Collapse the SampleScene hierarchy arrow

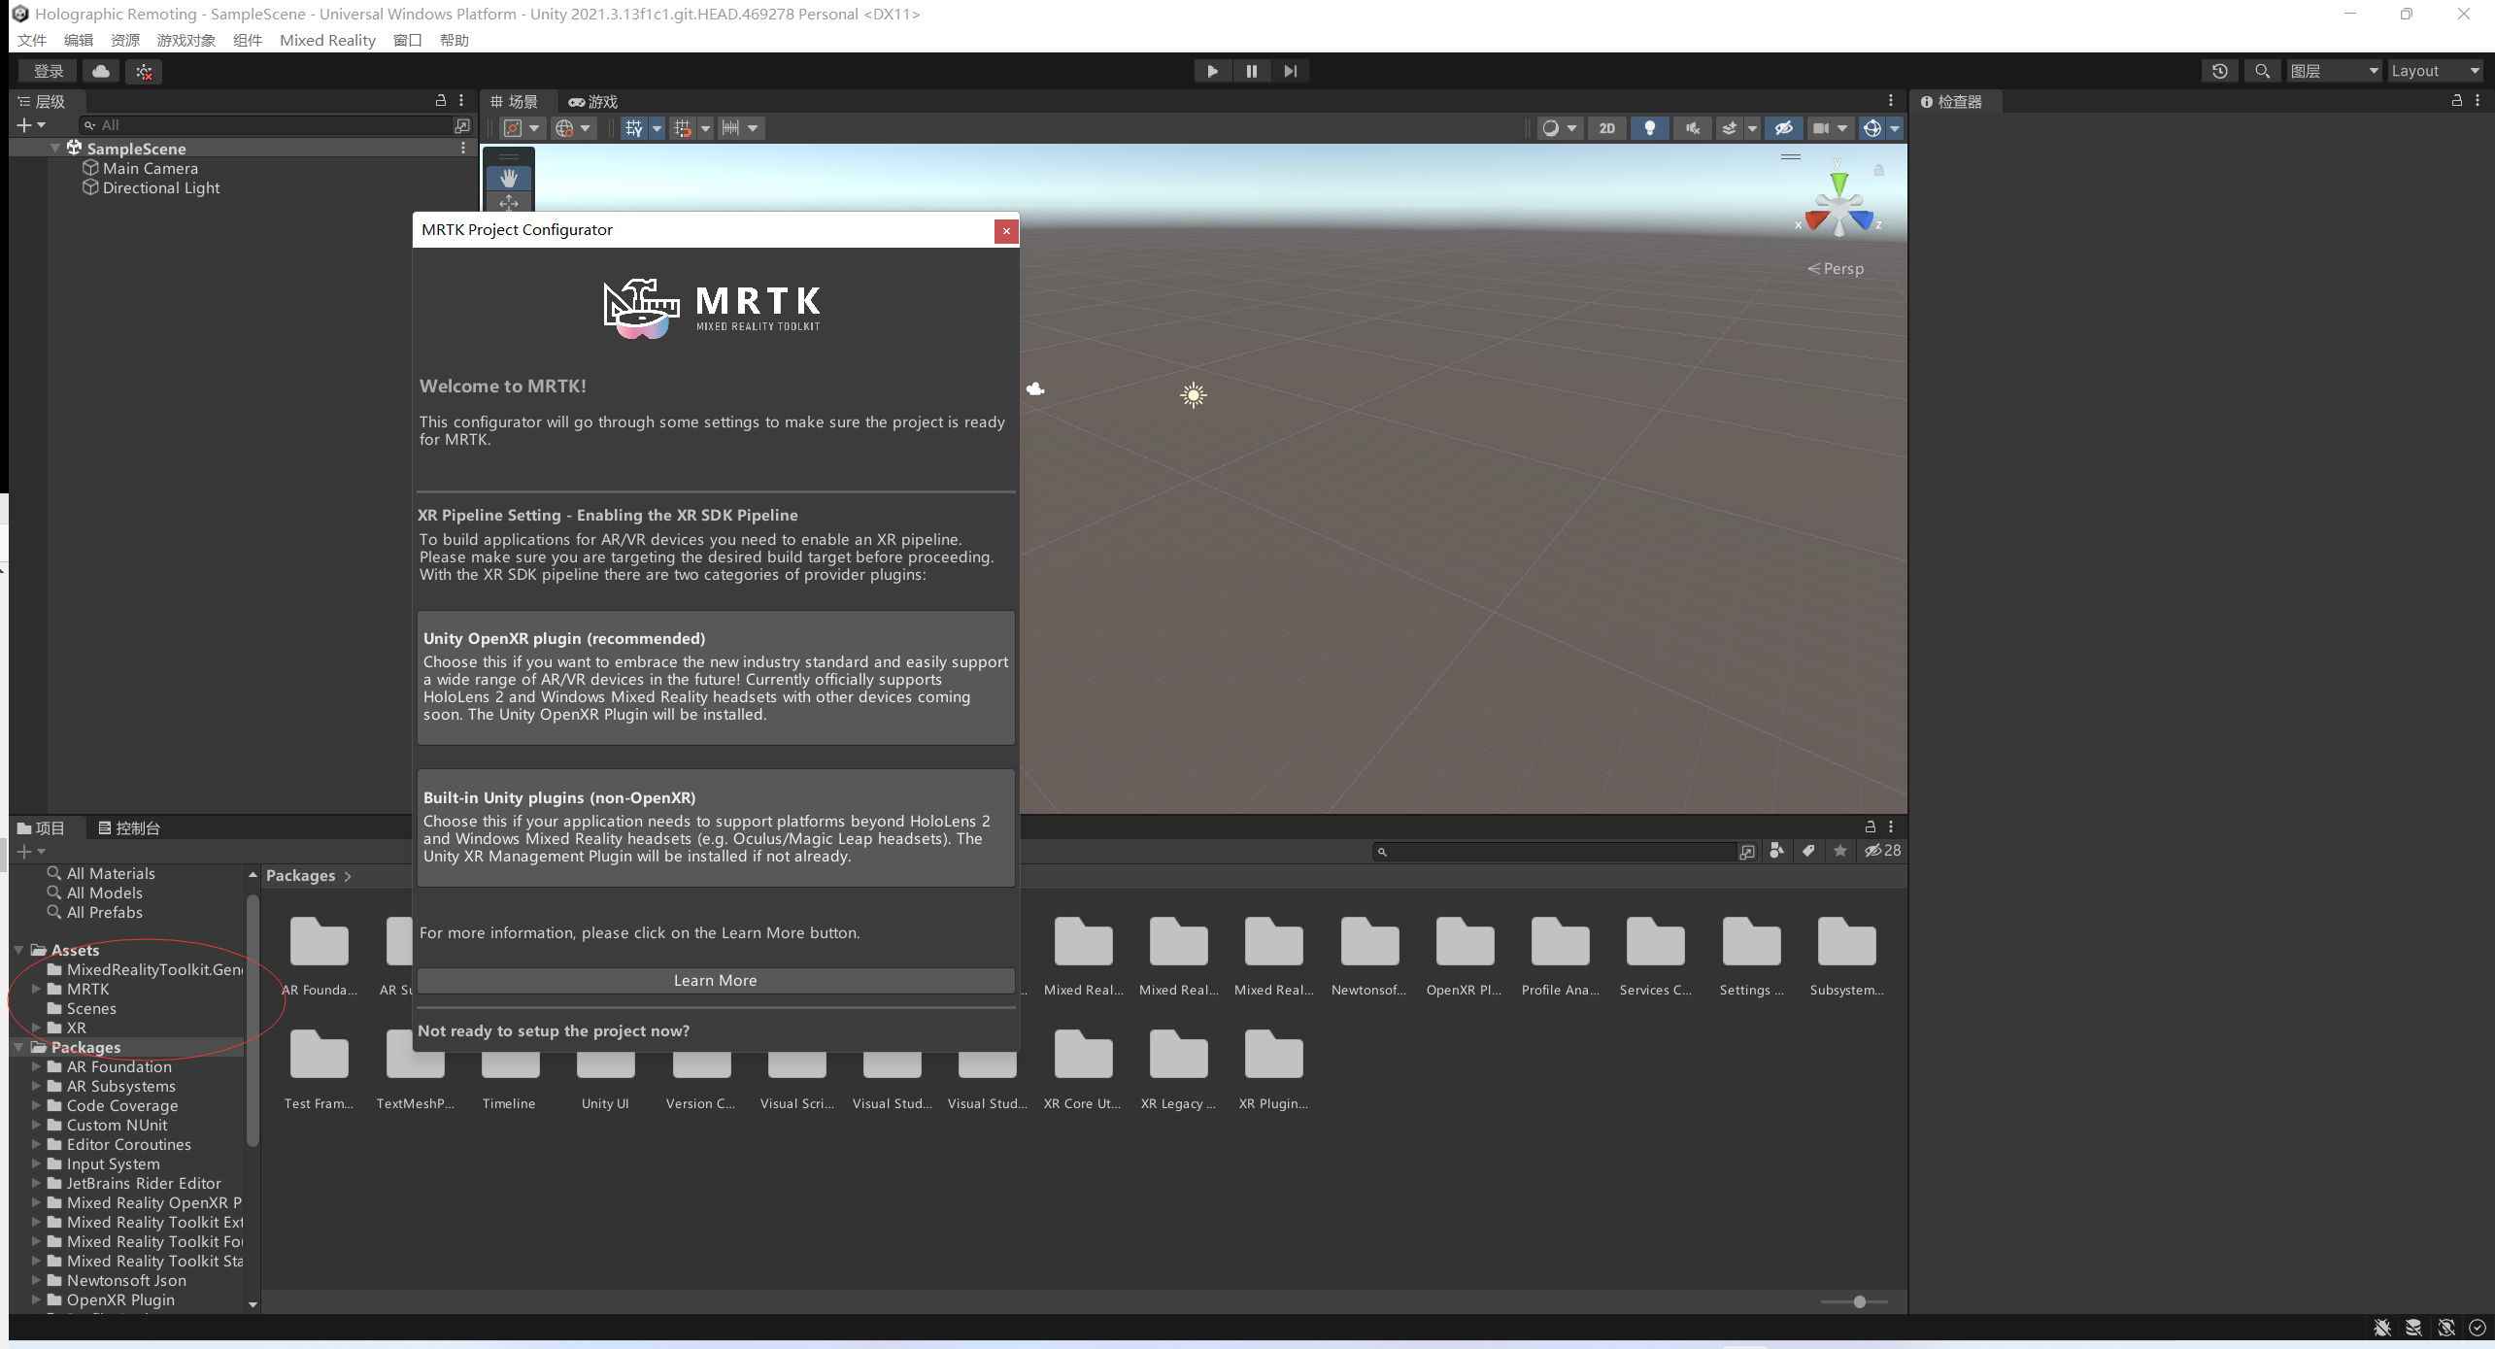(55, 148)
